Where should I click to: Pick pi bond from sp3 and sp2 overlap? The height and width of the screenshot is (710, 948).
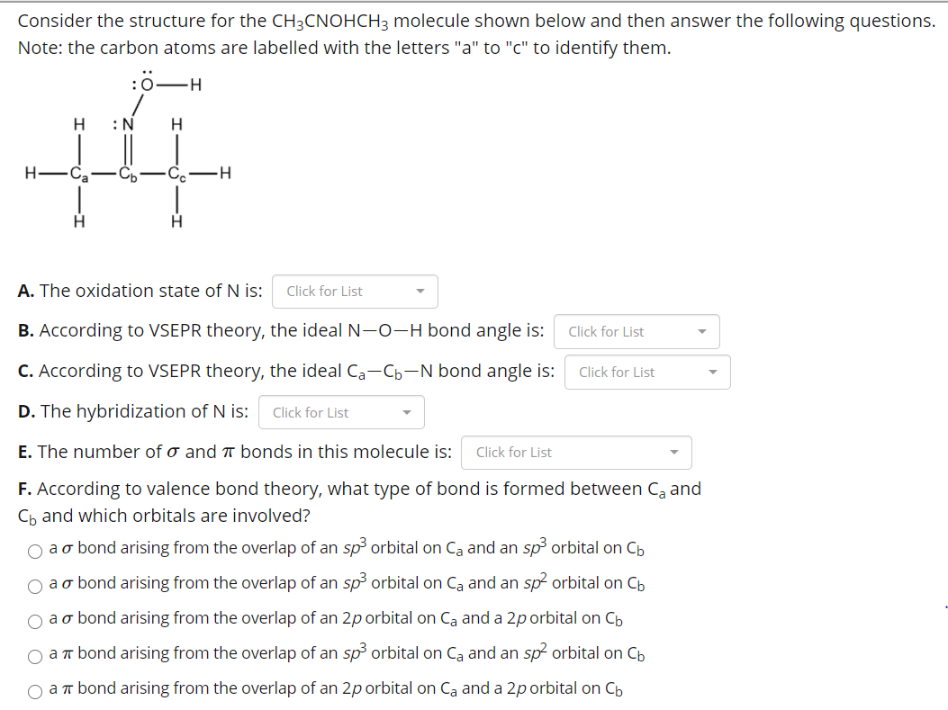pos(35,654)
